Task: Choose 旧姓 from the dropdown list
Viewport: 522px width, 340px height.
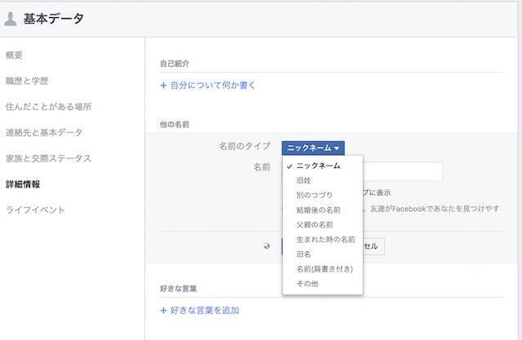Action: point(303,180)
